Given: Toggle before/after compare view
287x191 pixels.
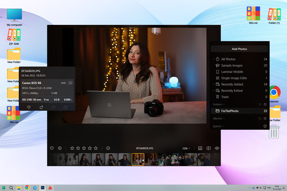Looking at the screenshot, I should (209, 148).
